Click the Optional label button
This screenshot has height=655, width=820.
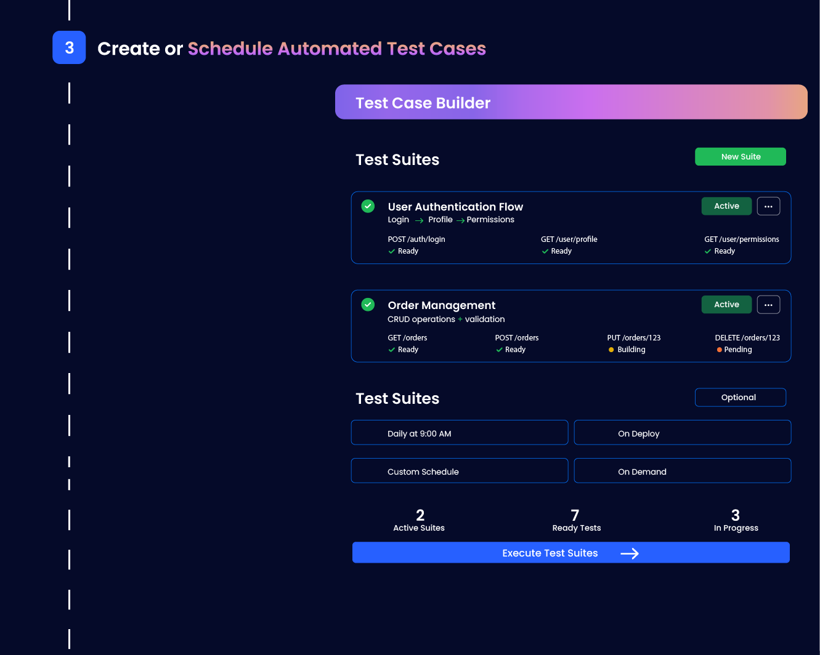tap(741, 398)
